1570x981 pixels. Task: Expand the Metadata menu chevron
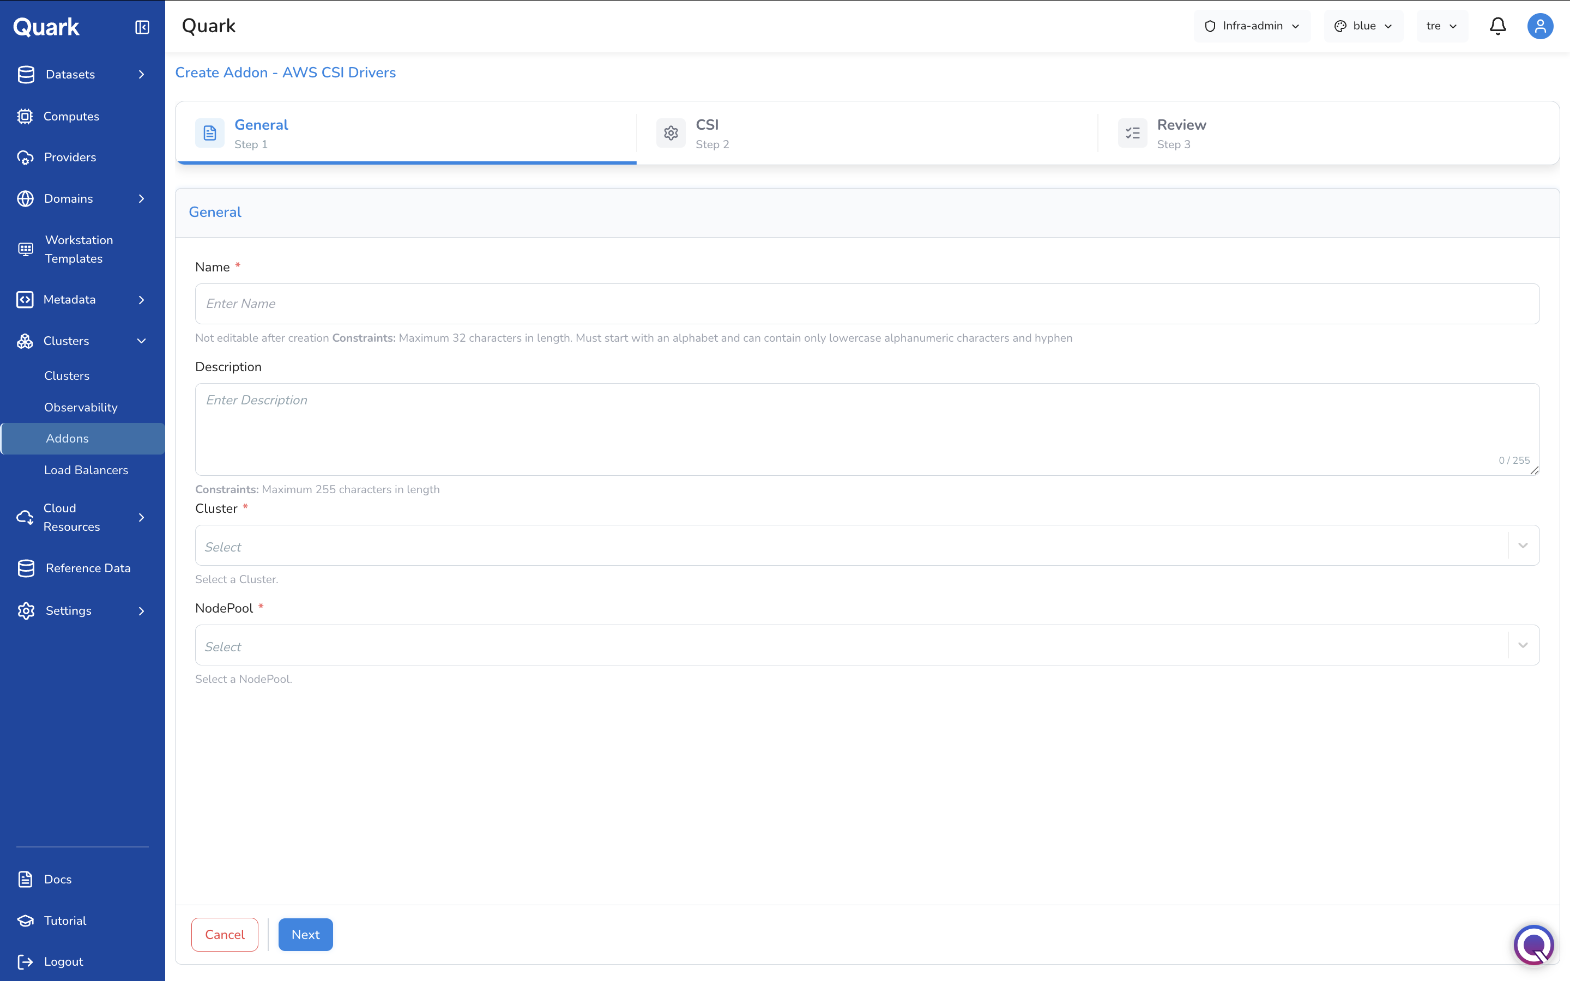(141, 300)
